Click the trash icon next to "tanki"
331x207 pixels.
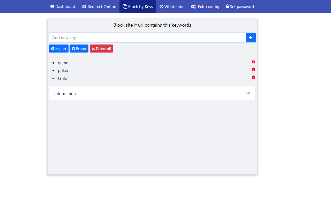253,77
